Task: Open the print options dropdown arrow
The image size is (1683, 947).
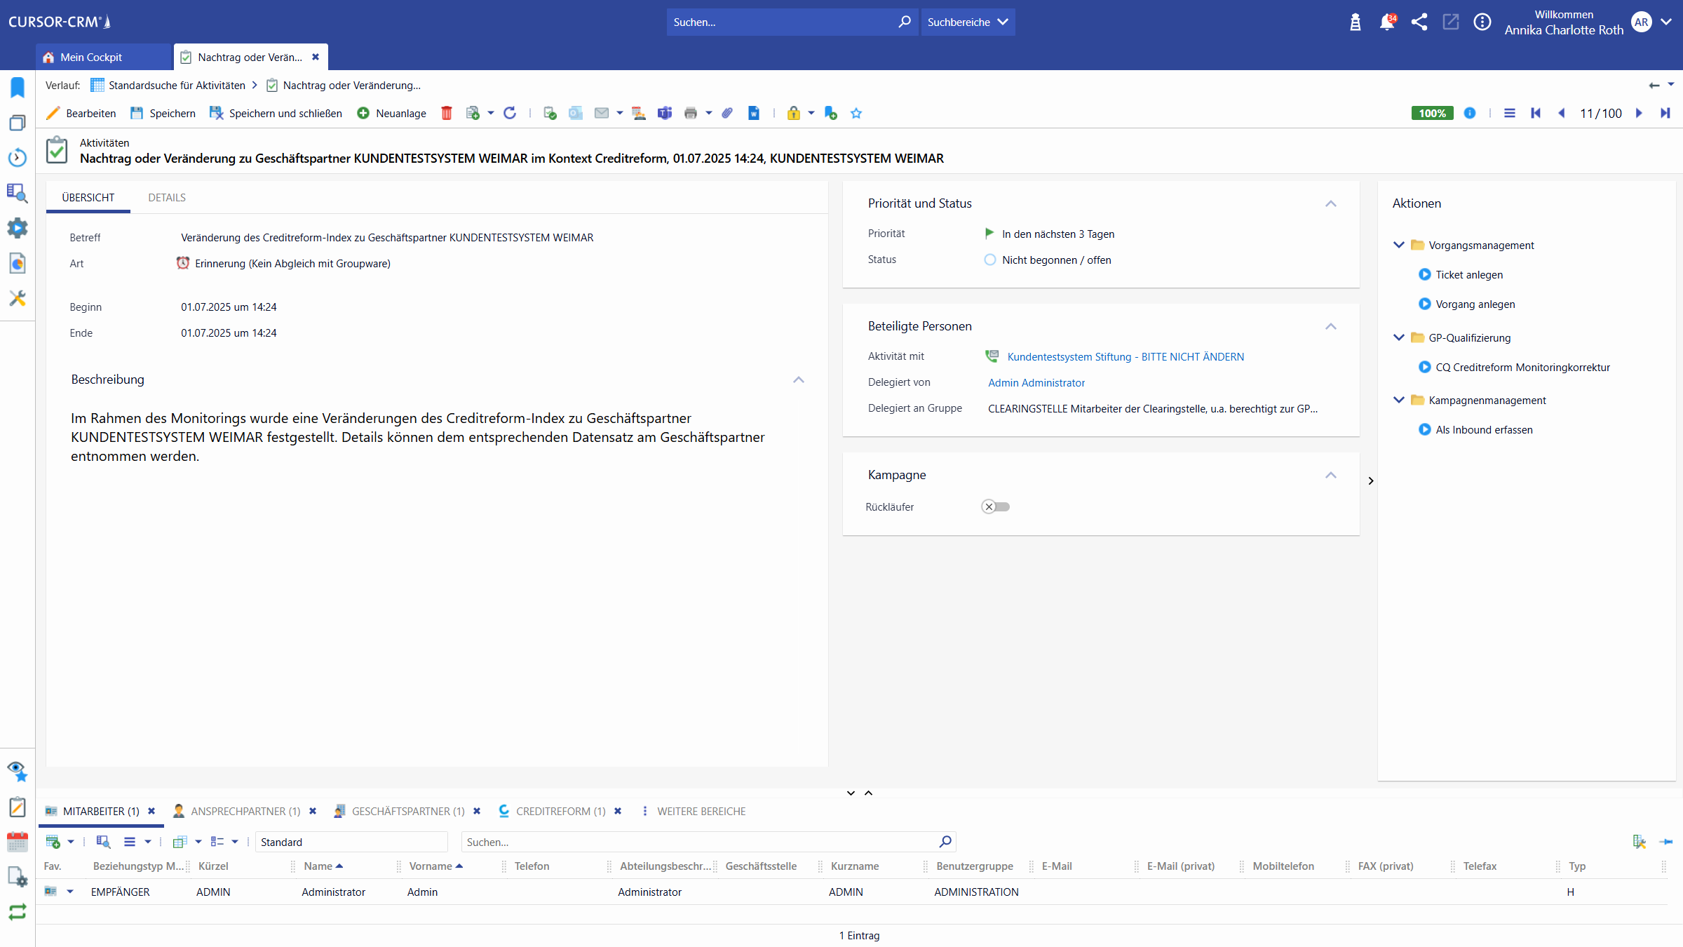Action: 709,113
